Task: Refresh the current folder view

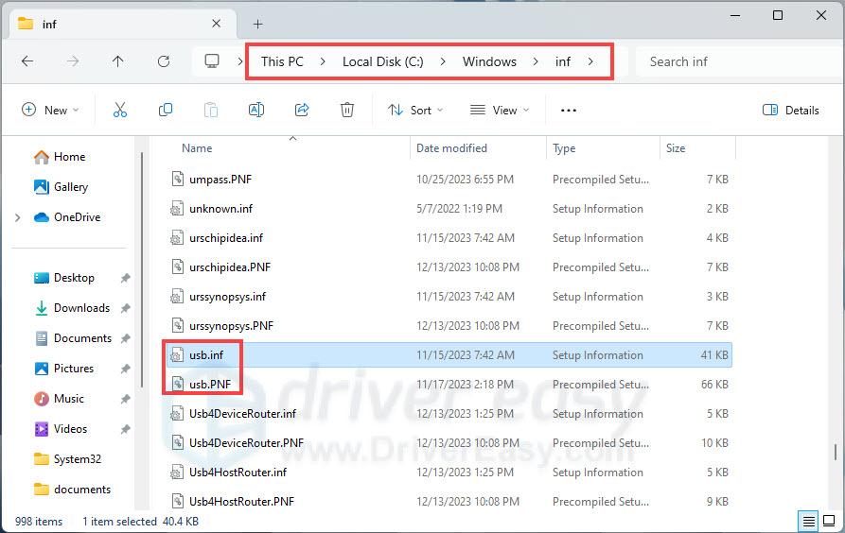Action: click(x=164, y=61)
